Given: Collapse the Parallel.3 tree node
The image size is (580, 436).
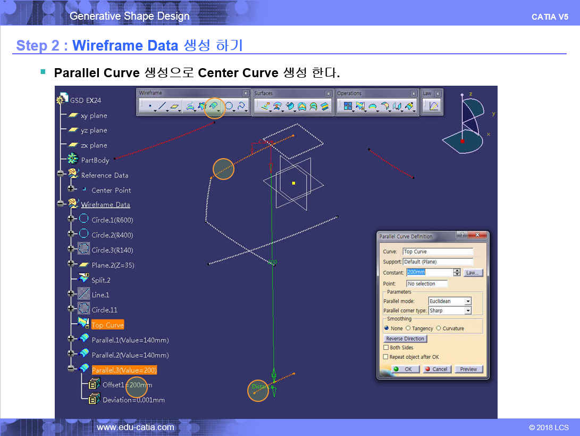Looking at the screenshot, I should [71, 369].
